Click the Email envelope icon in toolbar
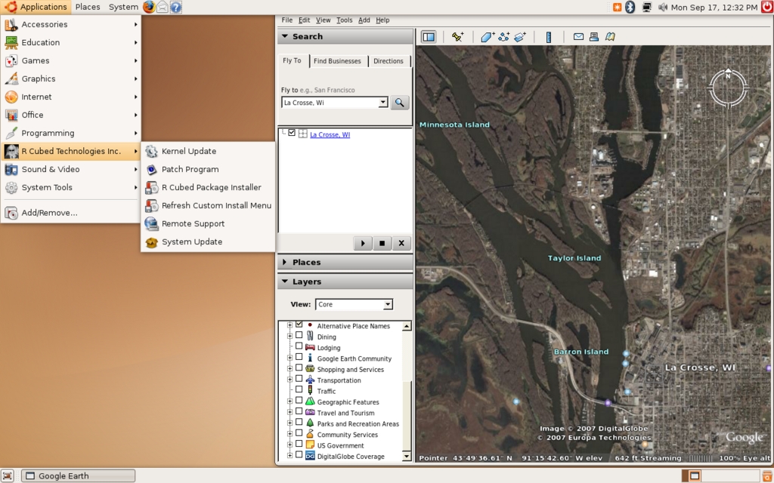Image resolution: width=774 pixels, height=483 pixels. click(x=578, y=36)
